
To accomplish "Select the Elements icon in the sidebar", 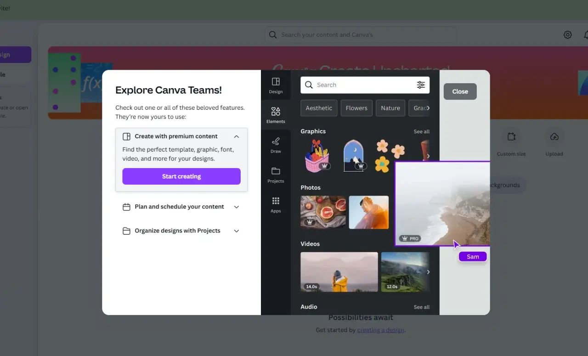I will [x=276, y=115].
